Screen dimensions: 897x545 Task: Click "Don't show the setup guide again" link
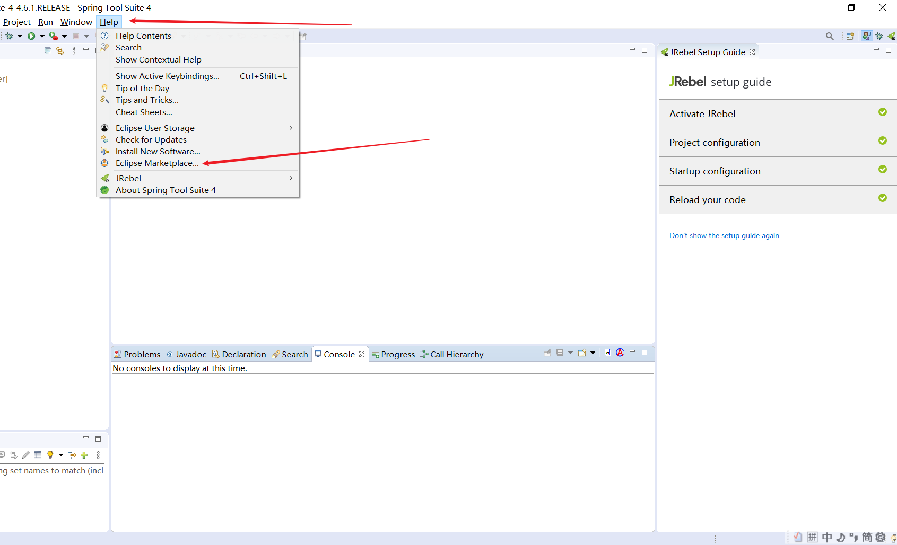pyautogui.click(x=724, y=235)
